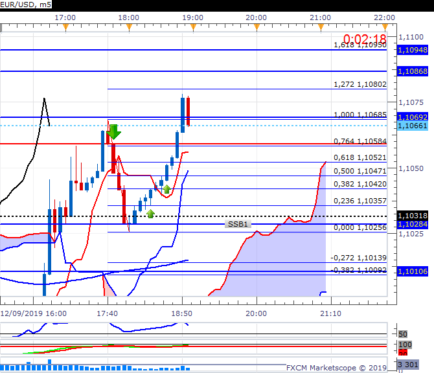Click the 0,236 1,10357 Fibonacci label
The image size is (434, 373).
360,201
